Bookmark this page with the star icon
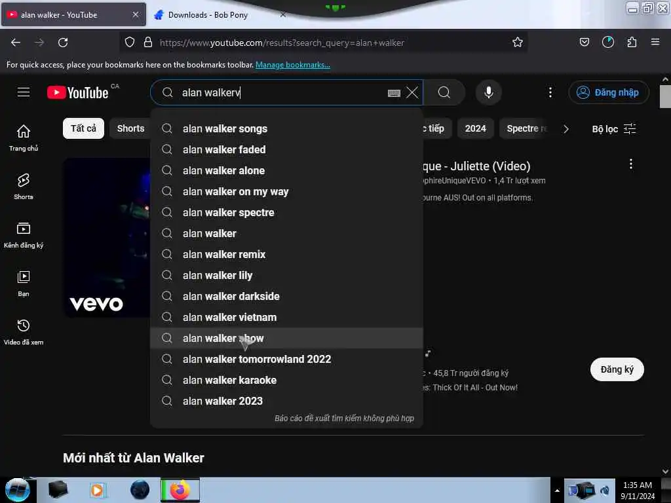 [x=518, y=43]
